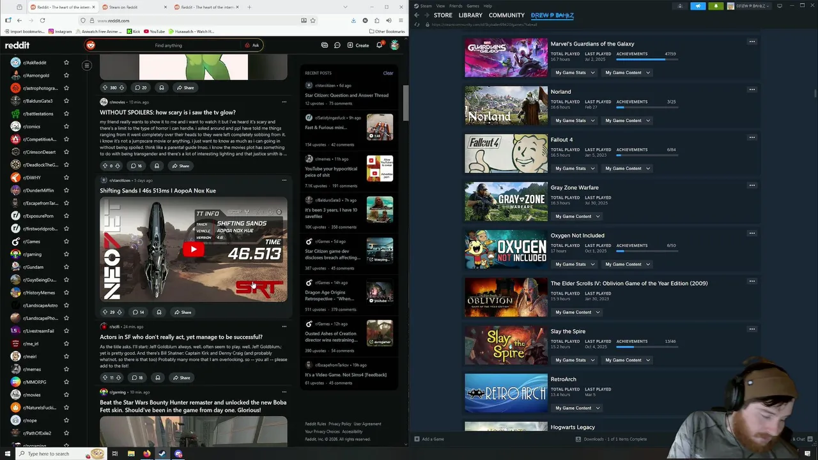
Task: Open Reddit notifications bell
Action: click(x=379, y=45)
